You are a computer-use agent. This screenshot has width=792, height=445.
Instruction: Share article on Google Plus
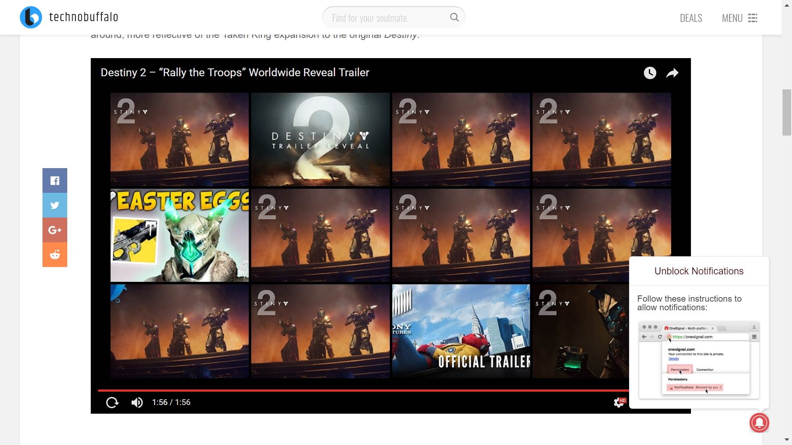[55, 230]
